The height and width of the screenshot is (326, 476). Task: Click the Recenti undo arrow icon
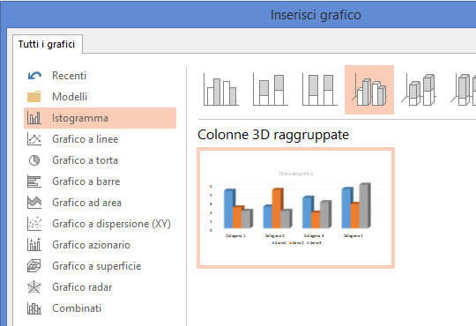pyautogui.click(x=34, y=76)
